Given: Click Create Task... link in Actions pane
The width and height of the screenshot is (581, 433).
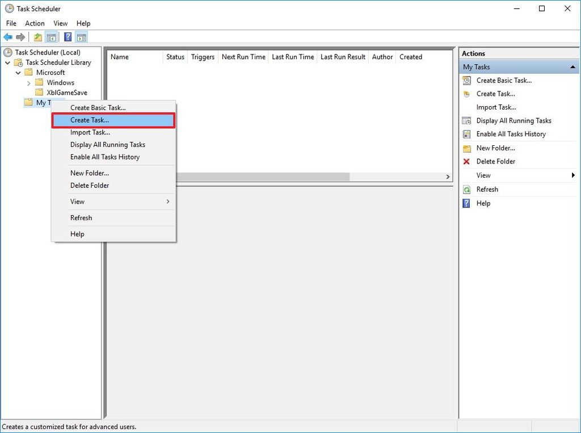Looking at the screenshot, I should [x=496, y=94].
